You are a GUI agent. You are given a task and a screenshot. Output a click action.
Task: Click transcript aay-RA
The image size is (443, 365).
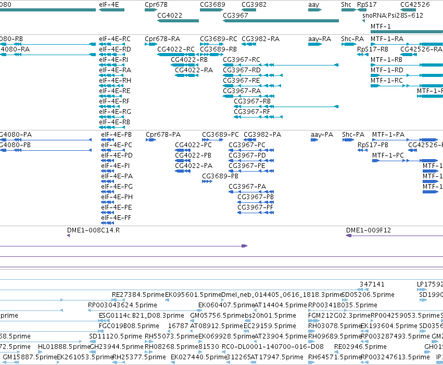[x=320, y=39]
